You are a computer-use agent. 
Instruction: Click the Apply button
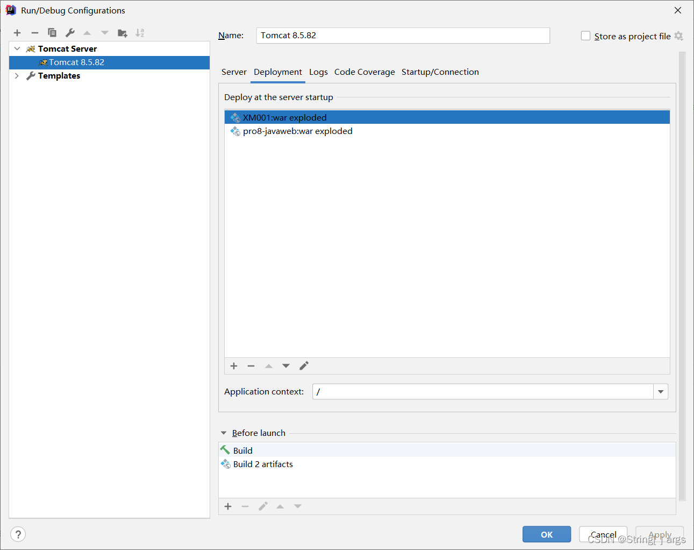pyautogui.click(x=660, y=534)
